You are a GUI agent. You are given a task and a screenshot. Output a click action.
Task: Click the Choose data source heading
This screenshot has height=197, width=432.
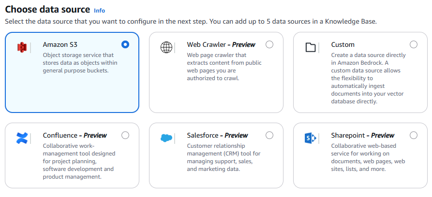pos(47,9)
